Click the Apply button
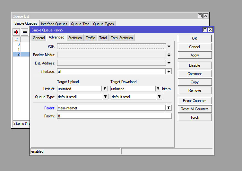 coord(194,55)
